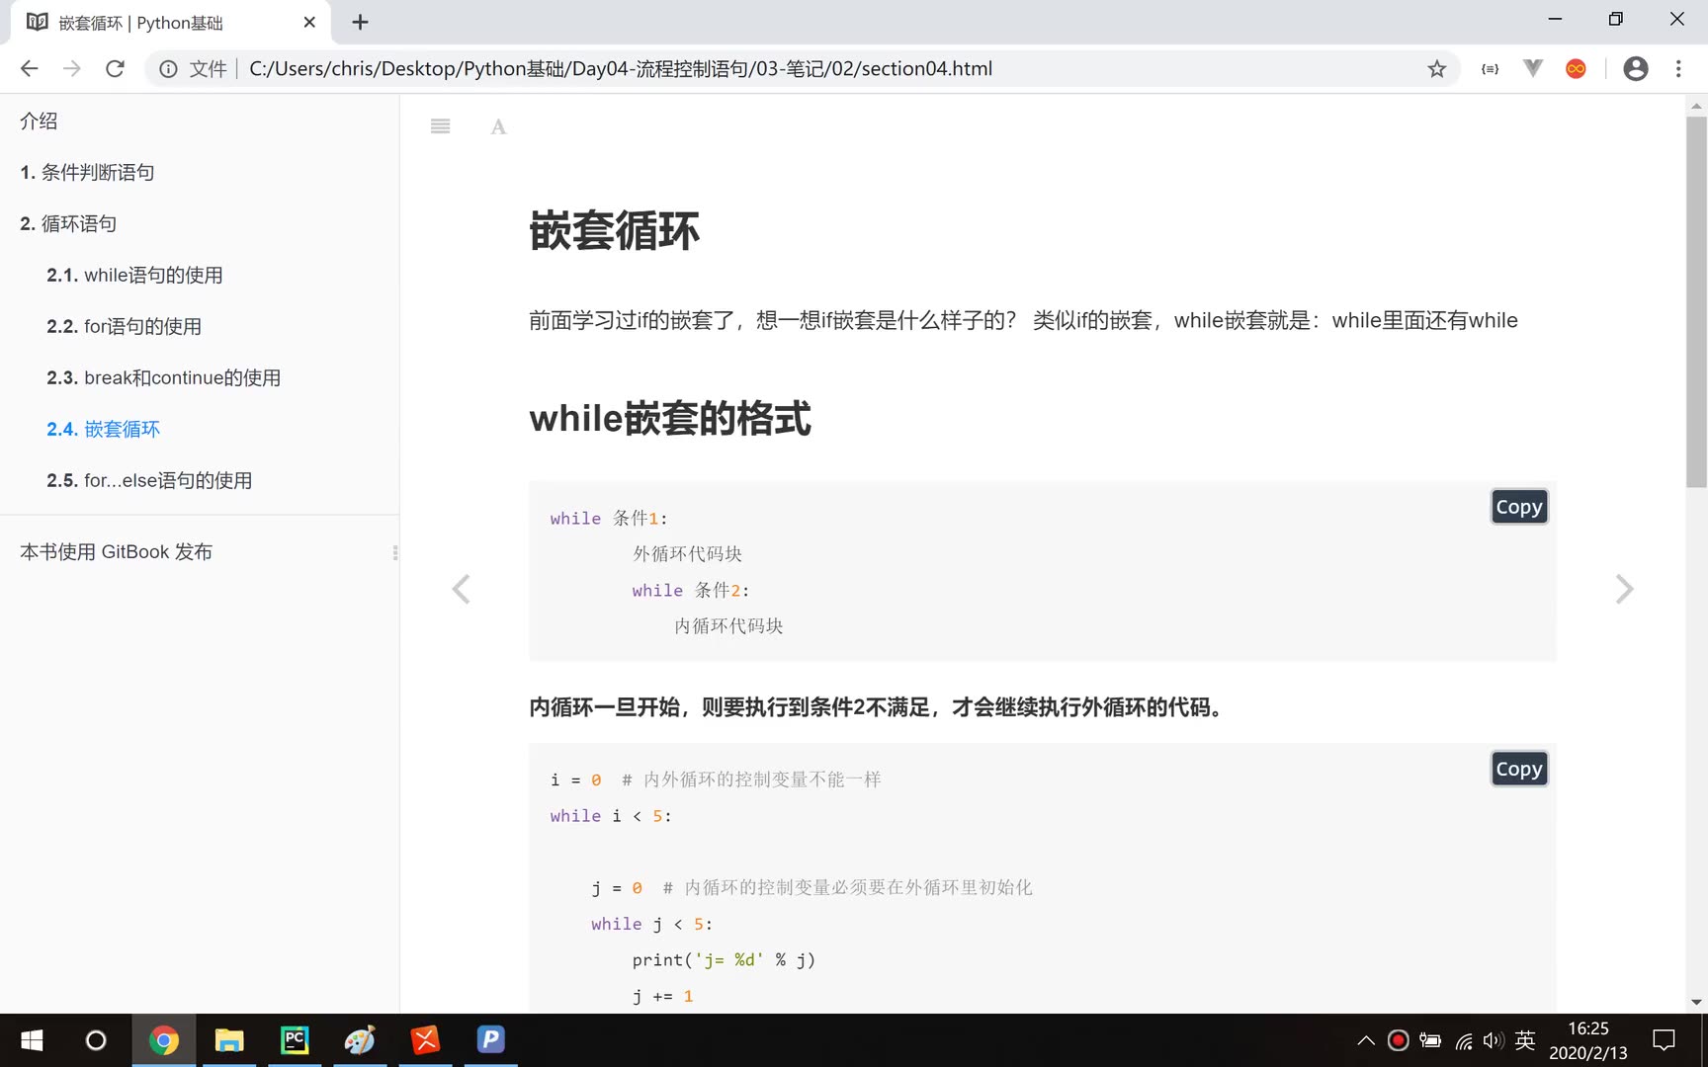This screenshot has width=1708, height=1067.
Task: Click the browser Forward arrow
Action: (x=72, y=68)
